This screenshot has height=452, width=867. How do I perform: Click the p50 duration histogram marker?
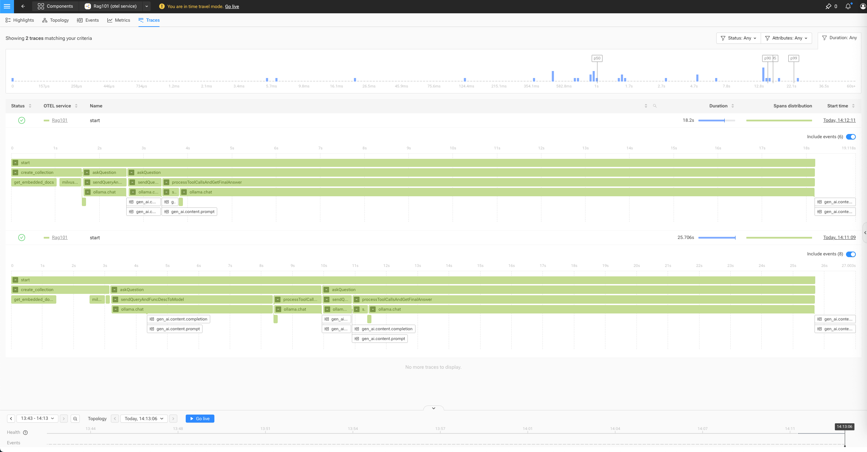[x=597, y=58]
